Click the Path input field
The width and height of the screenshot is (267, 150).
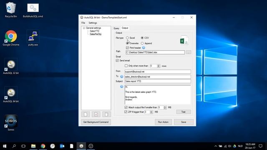click(x=155, y=52)
